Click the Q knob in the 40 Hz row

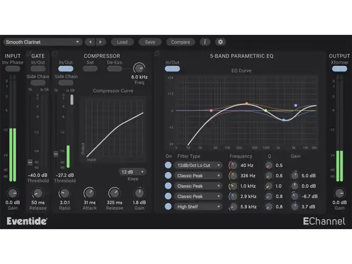click(269, 165)
